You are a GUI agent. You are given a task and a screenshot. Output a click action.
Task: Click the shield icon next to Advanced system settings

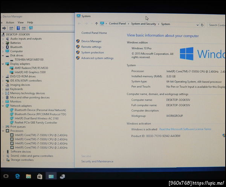(x=78, y=58)
